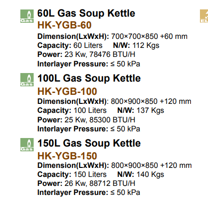This screenshot has height=203, width=208.
Task: Click Interlayer Pressure line of HK-YGB-150
Action: [89, 193]
